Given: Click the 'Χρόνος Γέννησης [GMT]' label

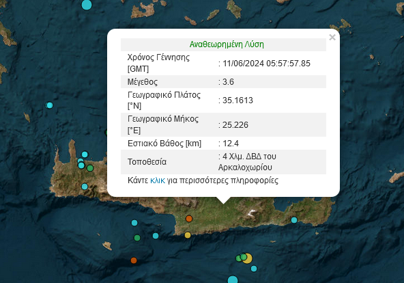Looking at the screenshot, I should point(158,63).
